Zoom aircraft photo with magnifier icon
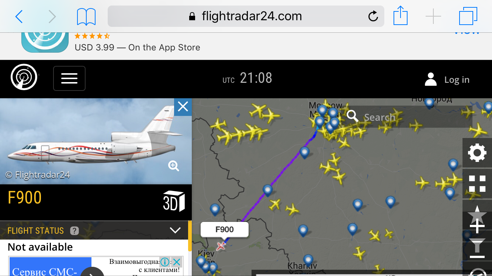The width and height of the screenshot is (492, 276). tap(174, 166)
